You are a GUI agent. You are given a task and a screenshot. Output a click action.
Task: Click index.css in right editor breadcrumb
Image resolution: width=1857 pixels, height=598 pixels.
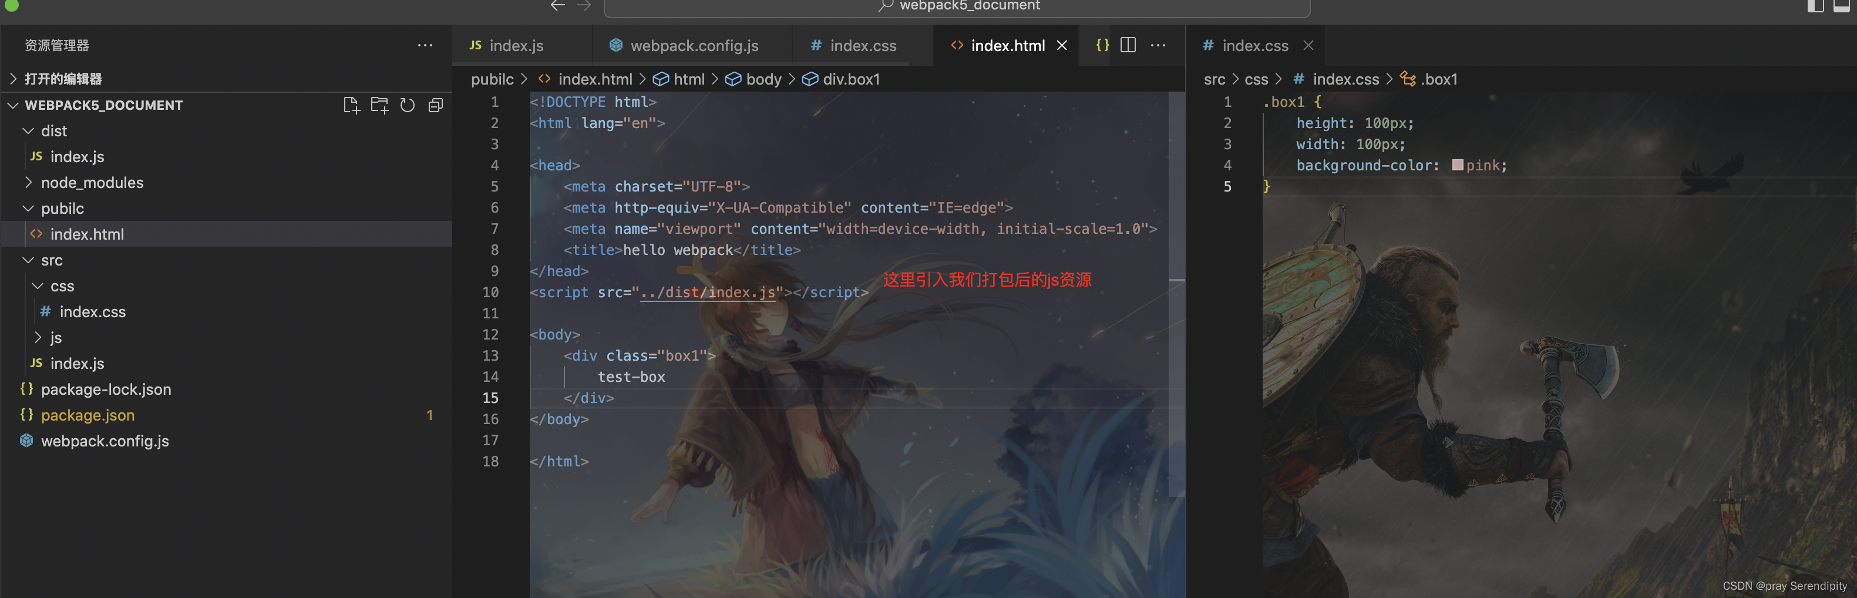pos(1336,79)
